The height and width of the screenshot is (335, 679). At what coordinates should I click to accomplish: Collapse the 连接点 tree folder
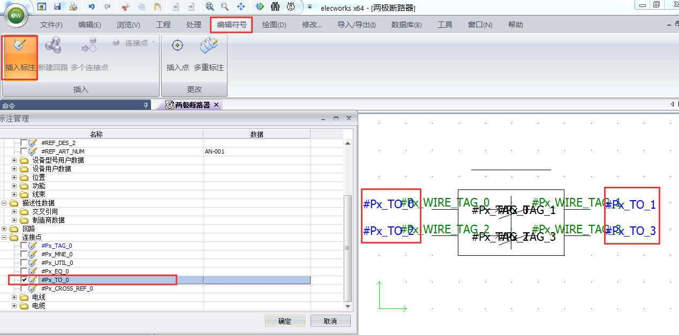coord(4,237)
